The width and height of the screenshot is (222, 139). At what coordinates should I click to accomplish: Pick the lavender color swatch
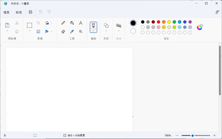(190, 27)
